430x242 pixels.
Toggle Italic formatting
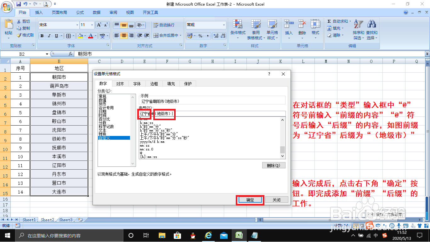tap(49, 36)
